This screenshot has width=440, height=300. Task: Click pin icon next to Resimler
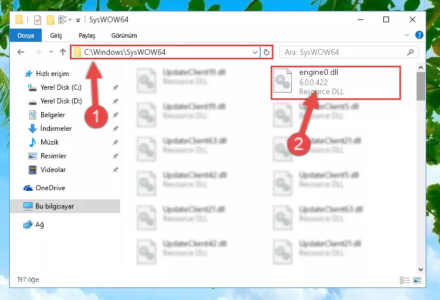coord(115,156)
